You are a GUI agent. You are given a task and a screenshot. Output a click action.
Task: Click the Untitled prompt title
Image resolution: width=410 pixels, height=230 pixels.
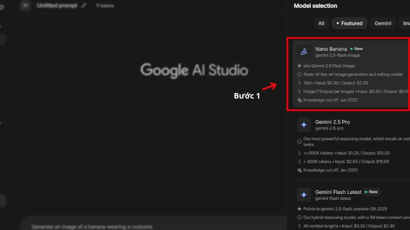[57, 6]
